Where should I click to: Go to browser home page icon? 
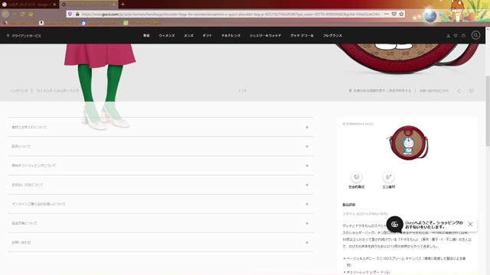[31, 14]
